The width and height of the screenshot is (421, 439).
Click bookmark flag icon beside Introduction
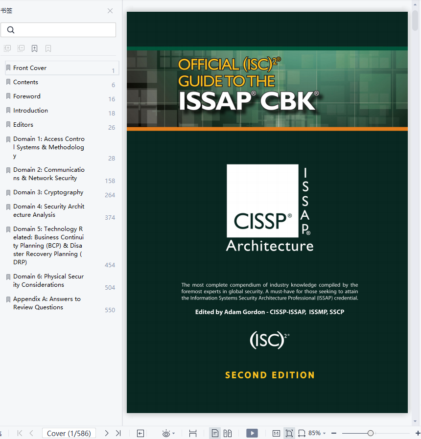pyautogui.click(x=8, y=111)
